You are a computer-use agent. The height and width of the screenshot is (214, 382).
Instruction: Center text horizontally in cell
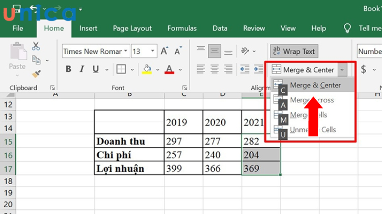[x=214, y=69]
